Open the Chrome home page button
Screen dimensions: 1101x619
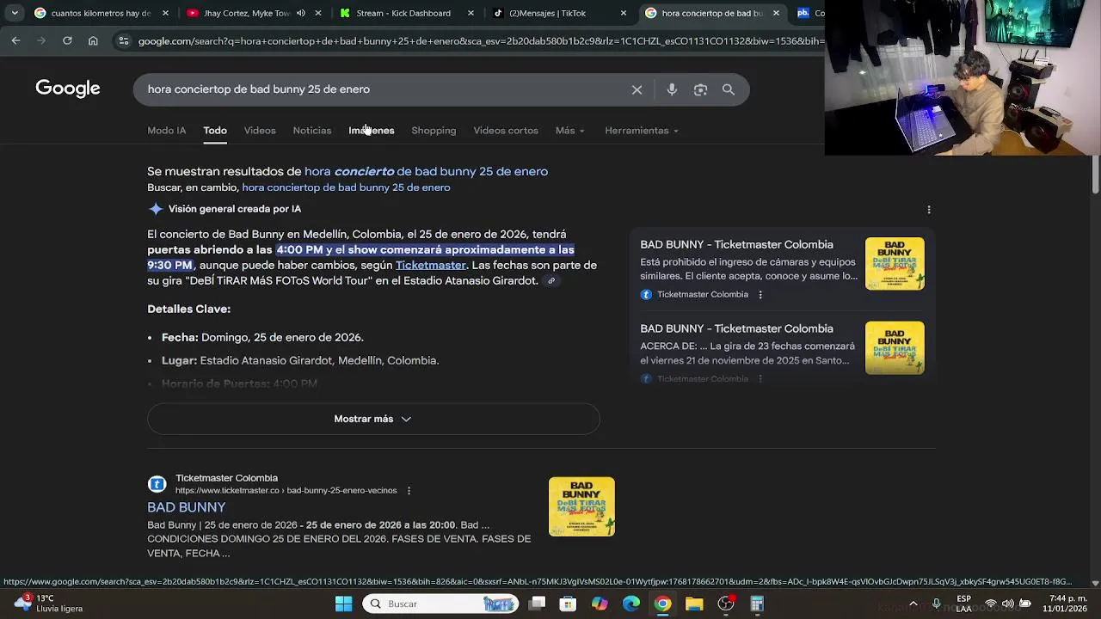93,40
